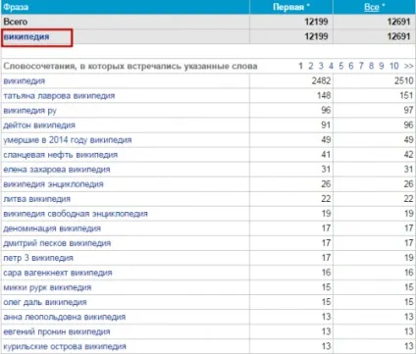This screenshot has width=416, height=354.
Task: Go to results page 8
Action: 371,66
